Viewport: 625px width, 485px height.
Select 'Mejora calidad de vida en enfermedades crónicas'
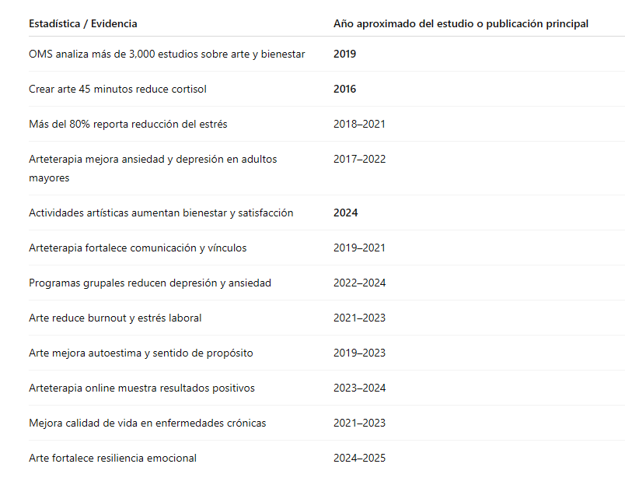[147, 423]
